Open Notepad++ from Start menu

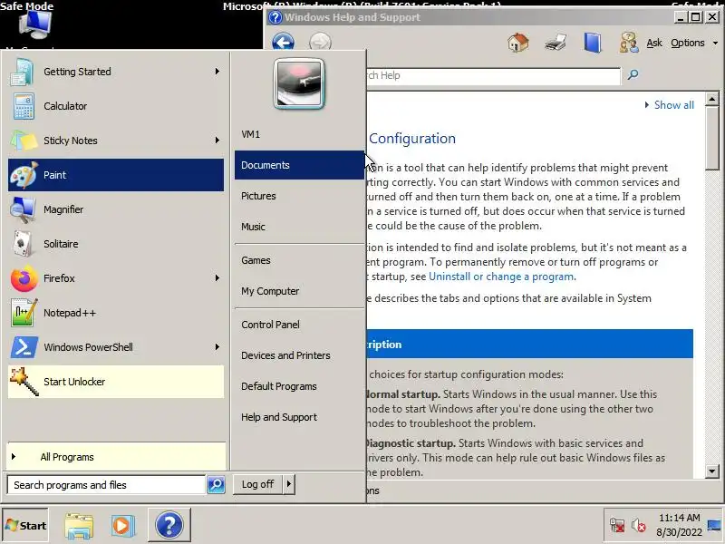116,313
